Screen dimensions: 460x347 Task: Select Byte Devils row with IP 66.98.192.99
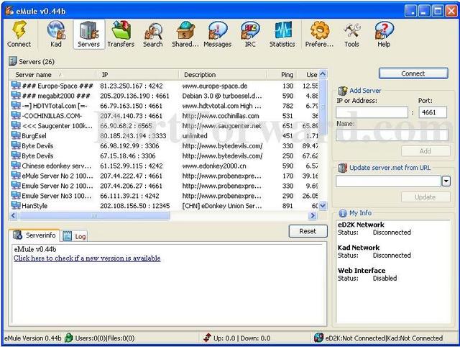point(165,145)
